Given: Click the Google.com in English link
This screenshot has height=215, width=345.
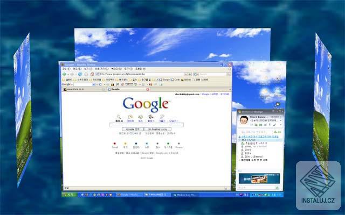Looking at the screenshot, I should click(x=167, y=153).
